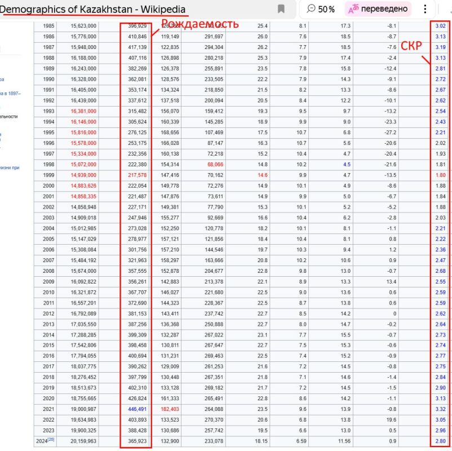This screenshot has width=452, height=451.
Task: Click the red 1.80 fertility rate for 1999
Action: coord(440,175)
